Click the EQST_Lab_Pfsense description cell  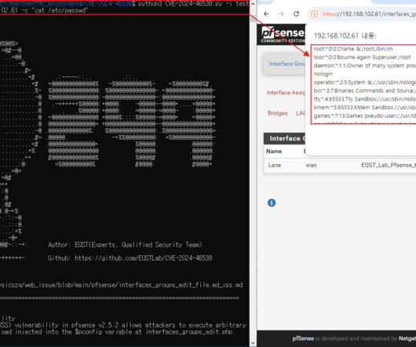point(389,165)
